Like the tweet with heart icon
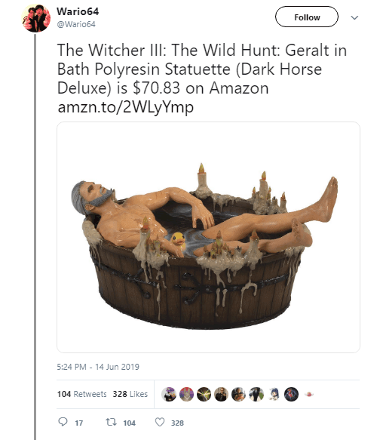 [160, 422]
